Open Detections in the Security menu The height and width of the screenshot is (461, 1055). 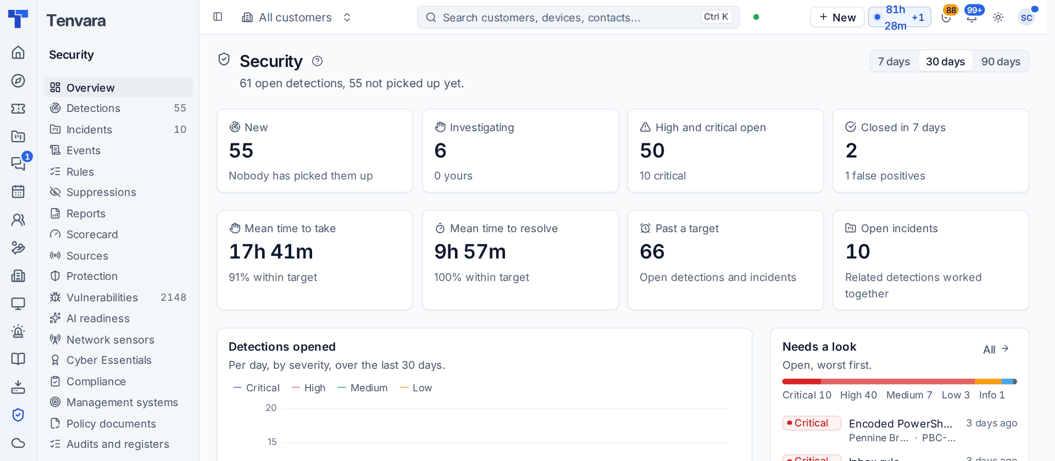pyautogui.click(x=118, y=109)
